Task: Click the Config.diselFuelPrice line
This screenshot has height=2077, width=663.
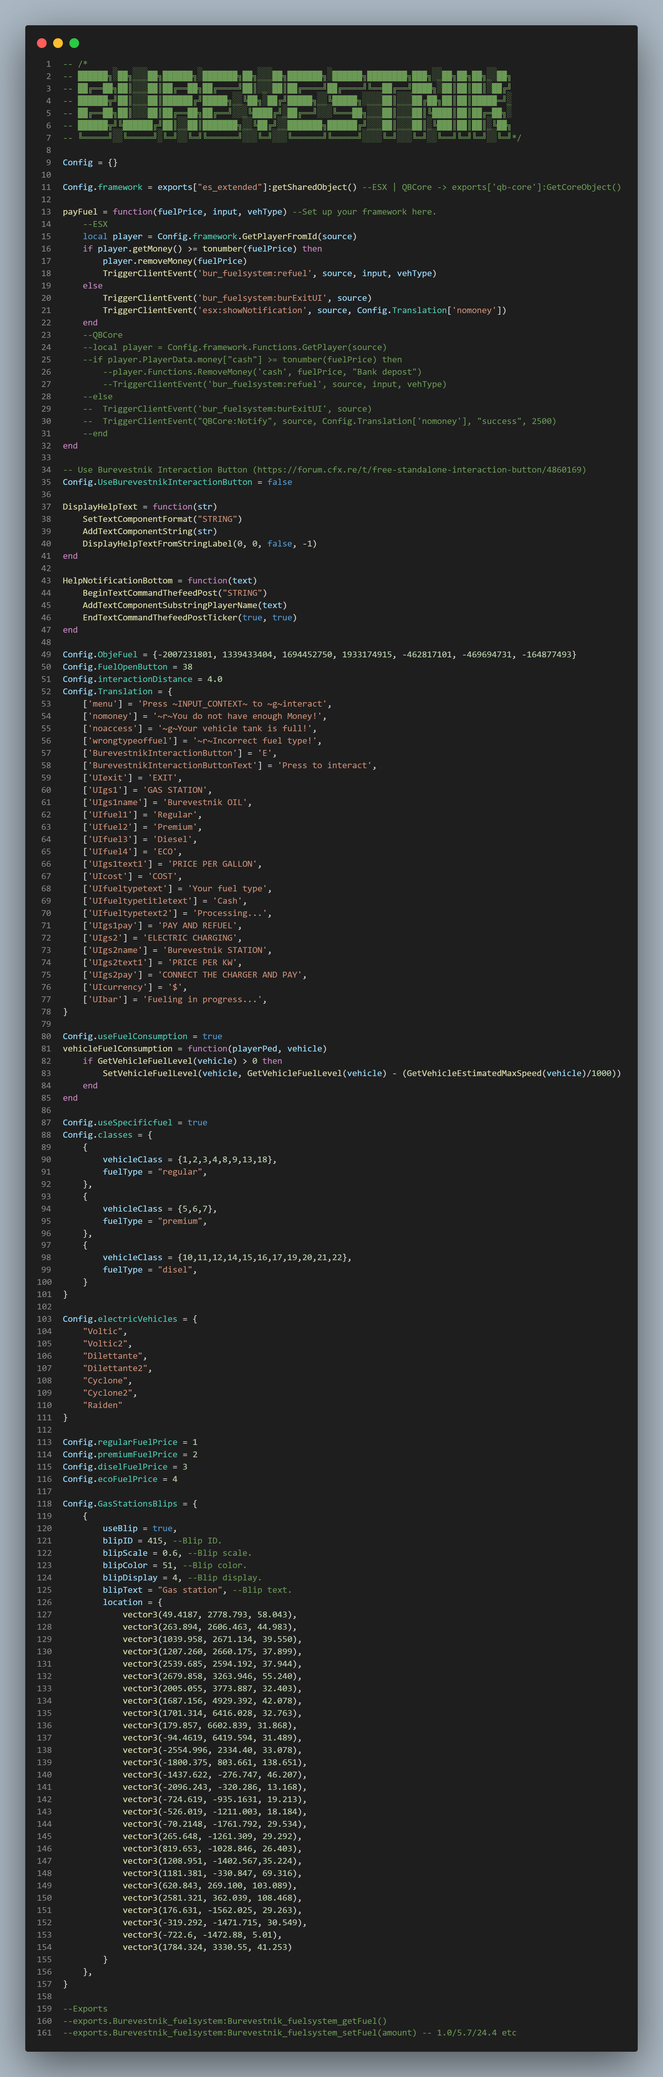Action: coord(125,1467)
